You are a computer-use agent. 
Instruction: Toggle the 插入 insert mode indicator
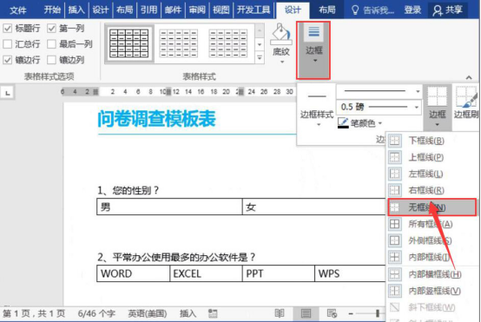[x=188, y=313]
